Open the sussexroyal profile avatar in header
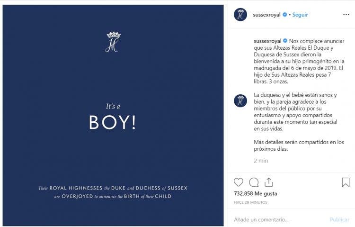The height and width of the screenshot is (227, 355). coord(240,15)
